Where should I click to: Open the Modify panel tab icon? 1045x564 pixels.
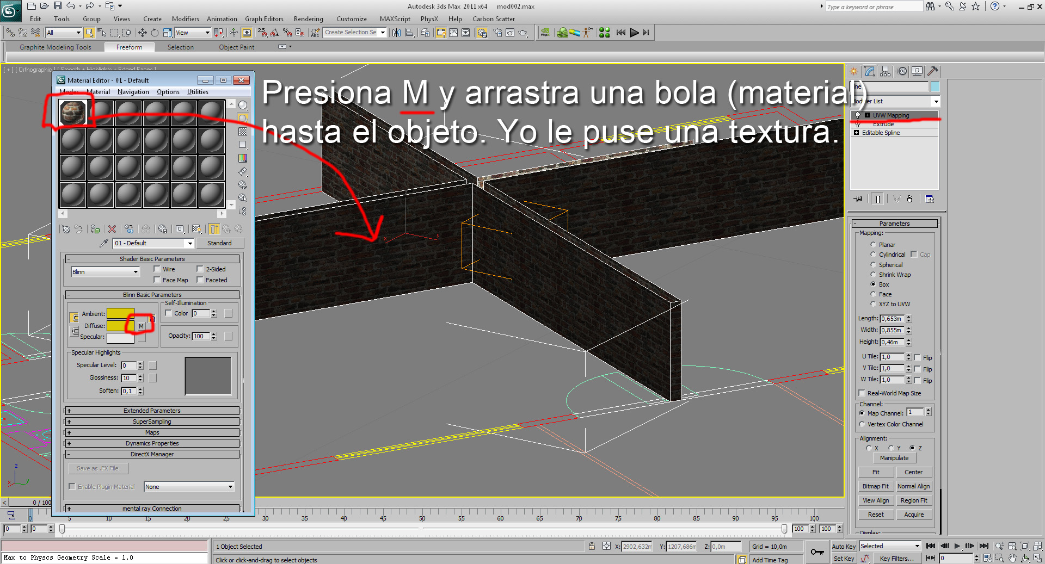coord(870,71)
